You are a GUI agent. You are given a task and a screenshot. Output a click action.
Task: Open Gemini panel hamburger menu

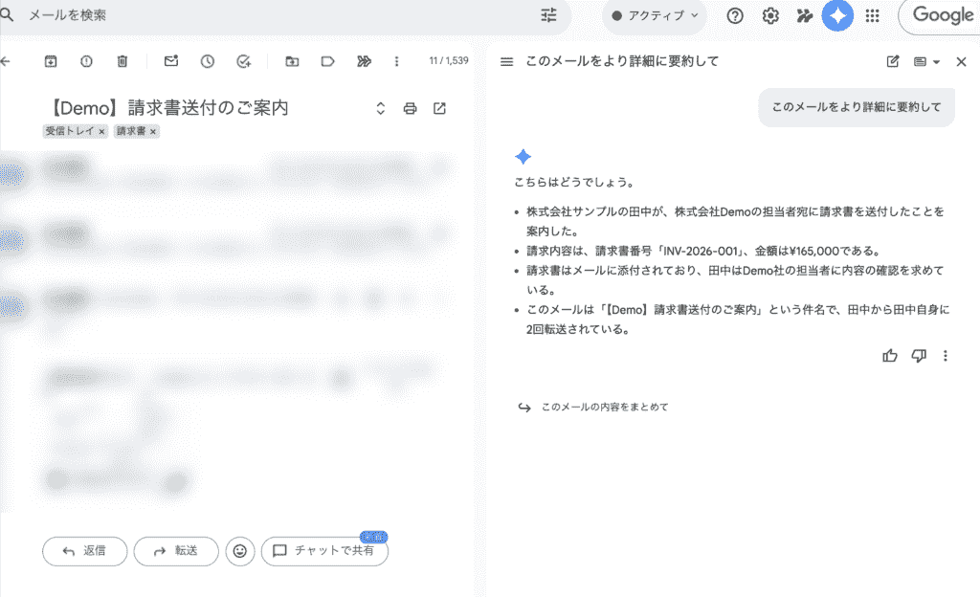point(507,61)
